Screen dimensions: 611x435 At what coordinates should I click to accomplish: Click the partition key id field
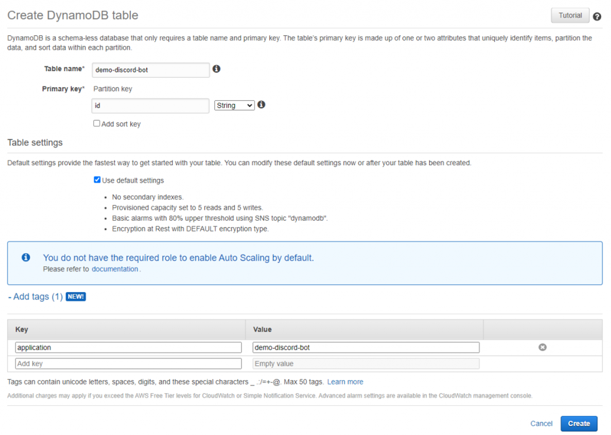pyautogui.click(x=150, y=106)
